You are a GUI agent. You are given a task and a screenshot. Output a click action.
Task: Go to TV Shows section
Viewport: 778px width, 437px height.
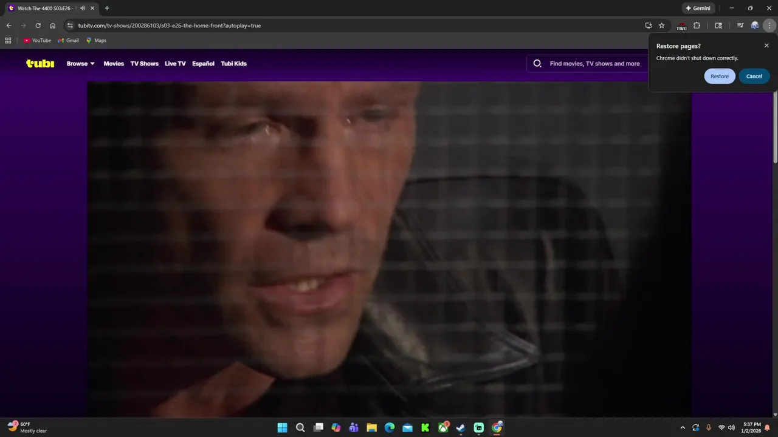pyautogui.click(x=144, y=64)
